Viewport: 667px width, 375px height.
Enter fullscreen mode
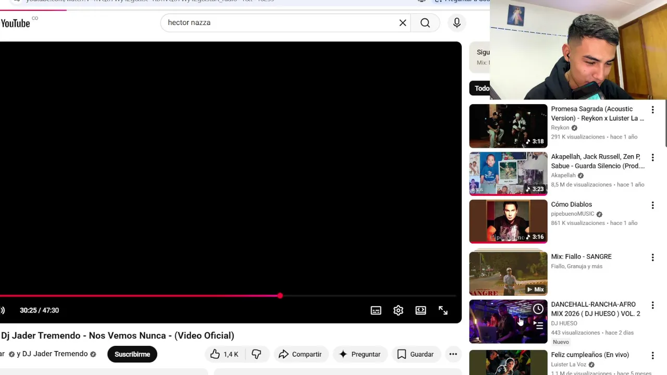pos(443,310)
